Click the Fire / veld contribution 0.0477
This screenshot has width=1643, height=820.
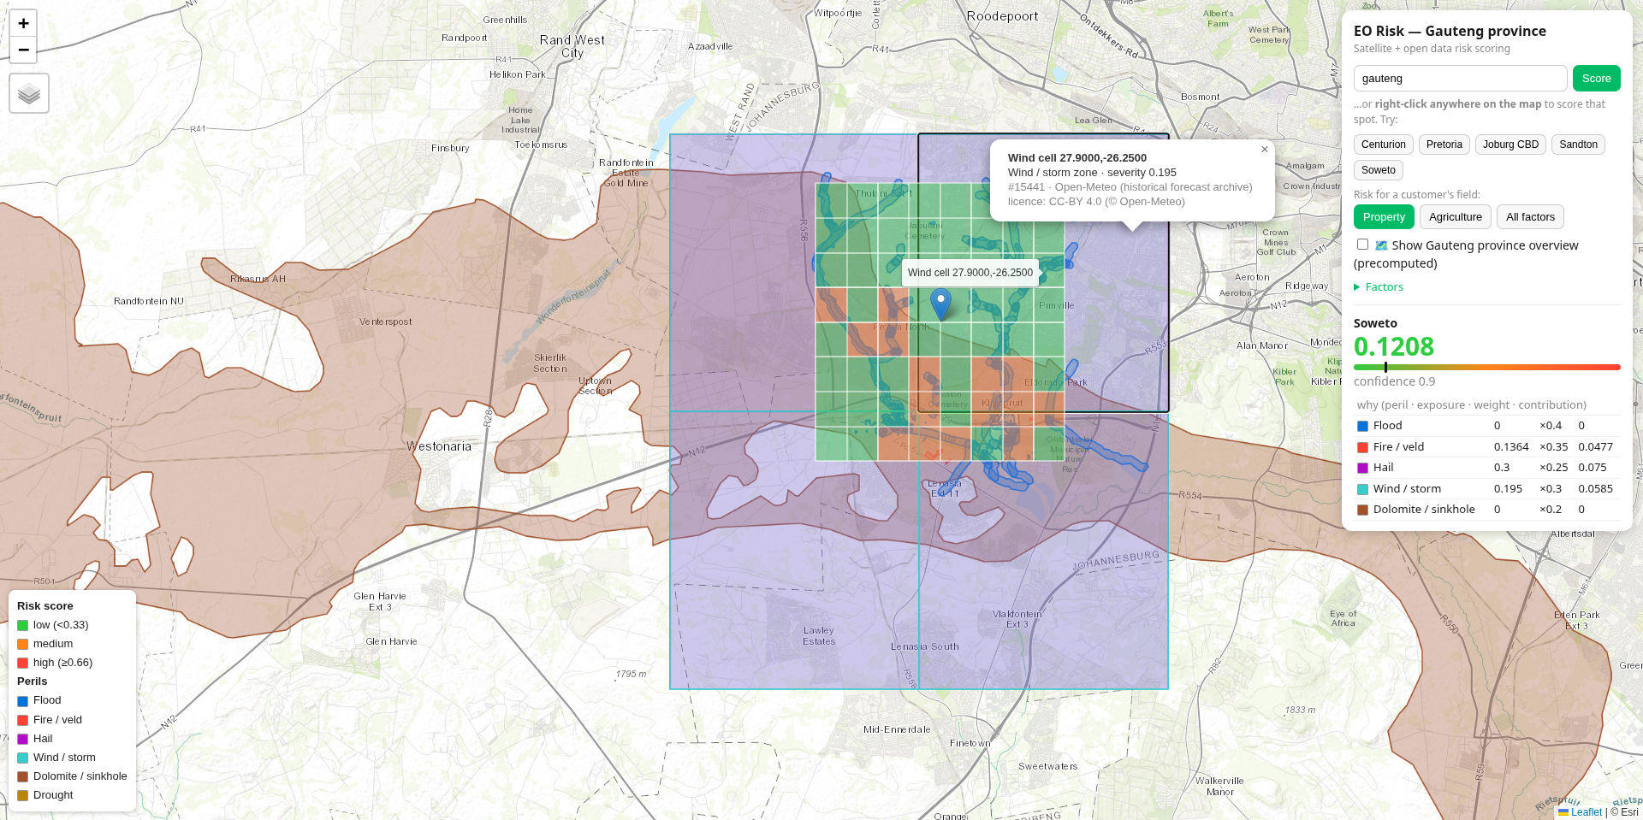pos(1595,447)
